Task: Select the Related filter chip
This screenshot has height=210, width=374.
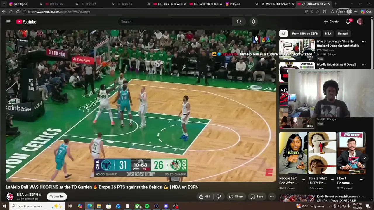Action: (343, 34)
